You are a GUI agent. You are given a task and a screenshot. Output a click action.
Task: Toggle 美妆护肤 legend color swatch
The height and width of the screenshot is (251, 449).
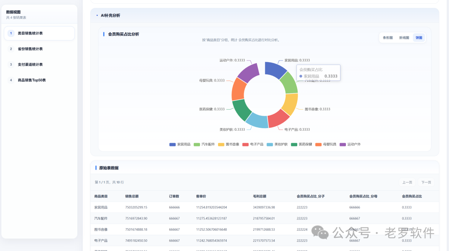(x=270, y=145)
